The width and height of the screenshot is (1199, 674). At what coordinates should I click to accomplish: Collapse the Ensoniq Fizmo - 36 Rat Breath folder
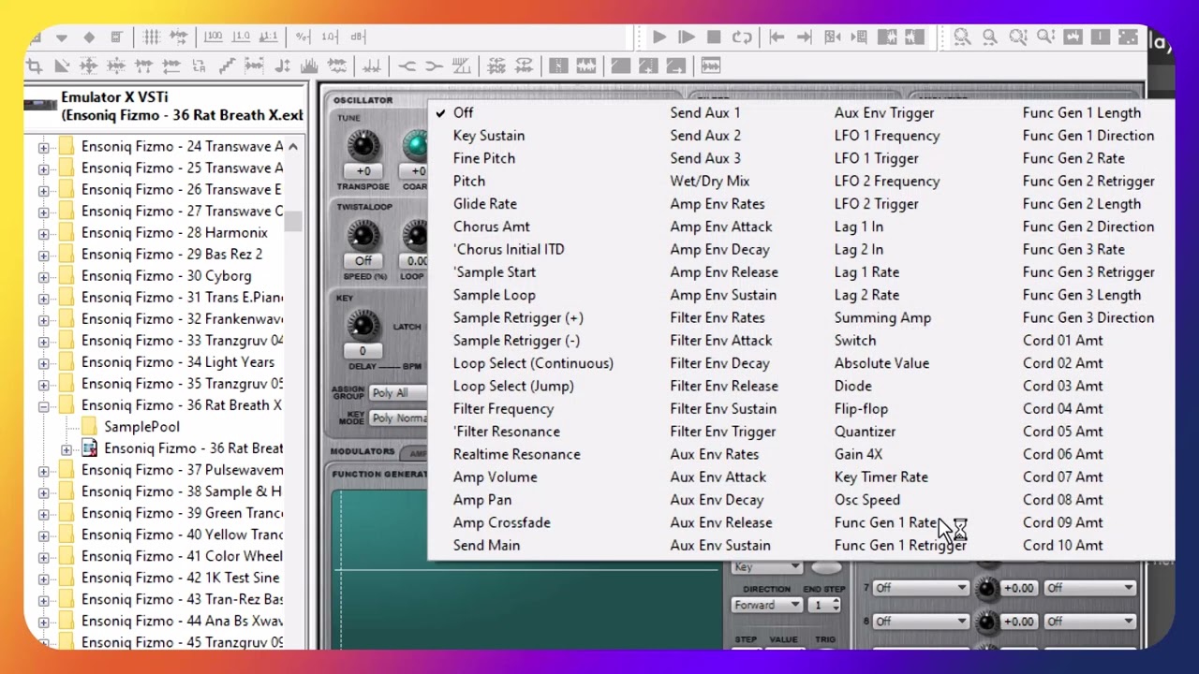43,406
